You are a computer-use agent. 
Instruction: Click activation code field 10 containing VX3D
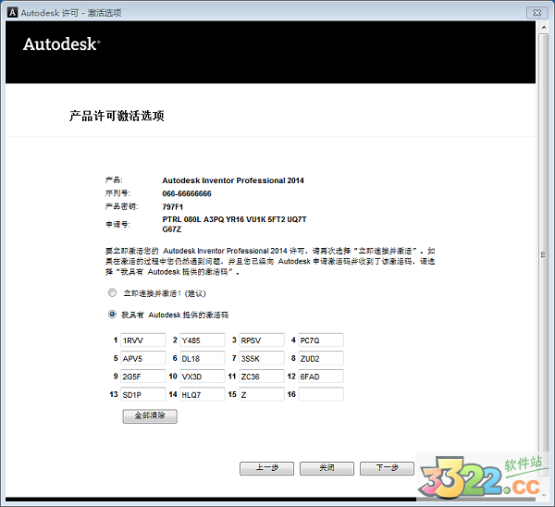(202, 377)
